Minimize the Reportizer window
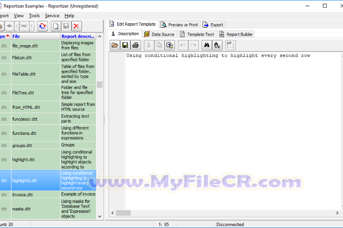The image size is (343, 228). pos(307,6)
